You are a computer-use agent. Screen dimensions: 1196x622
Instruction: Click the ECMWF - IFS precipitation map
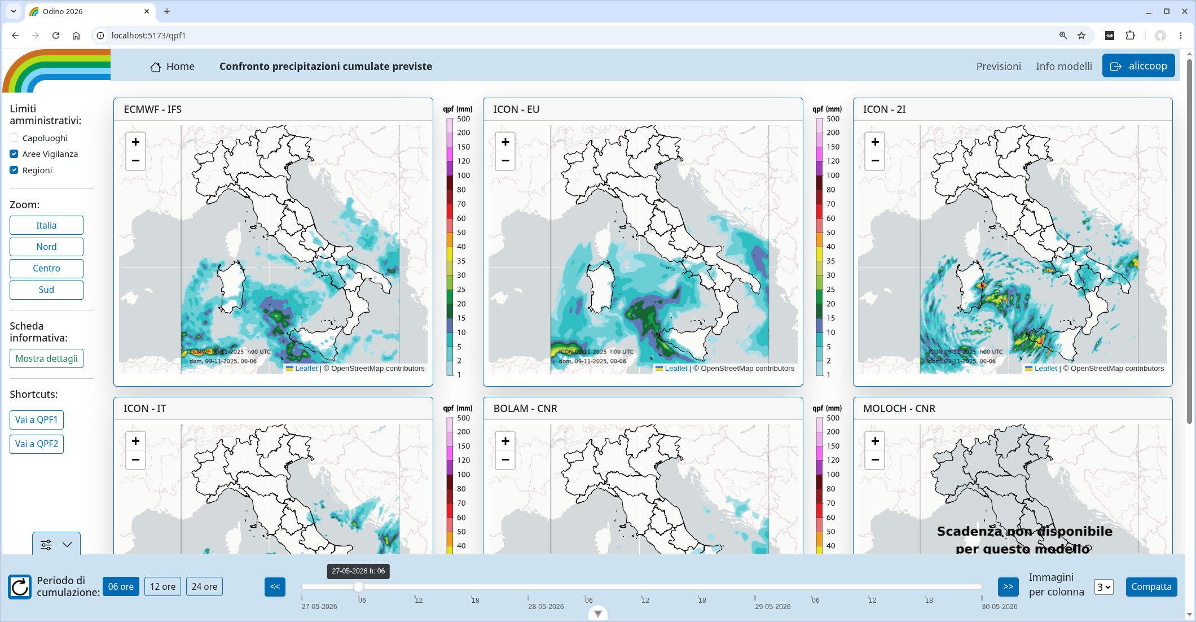click(x=273, y=249)
